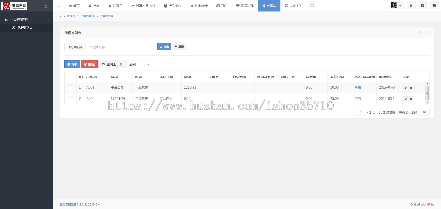Open the 会员中心 member center tab

click(172, 5)
